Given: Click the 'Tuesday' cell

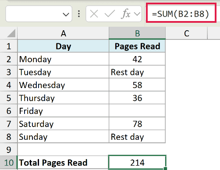Looking at the screenshot, I should tap(63, 72).
